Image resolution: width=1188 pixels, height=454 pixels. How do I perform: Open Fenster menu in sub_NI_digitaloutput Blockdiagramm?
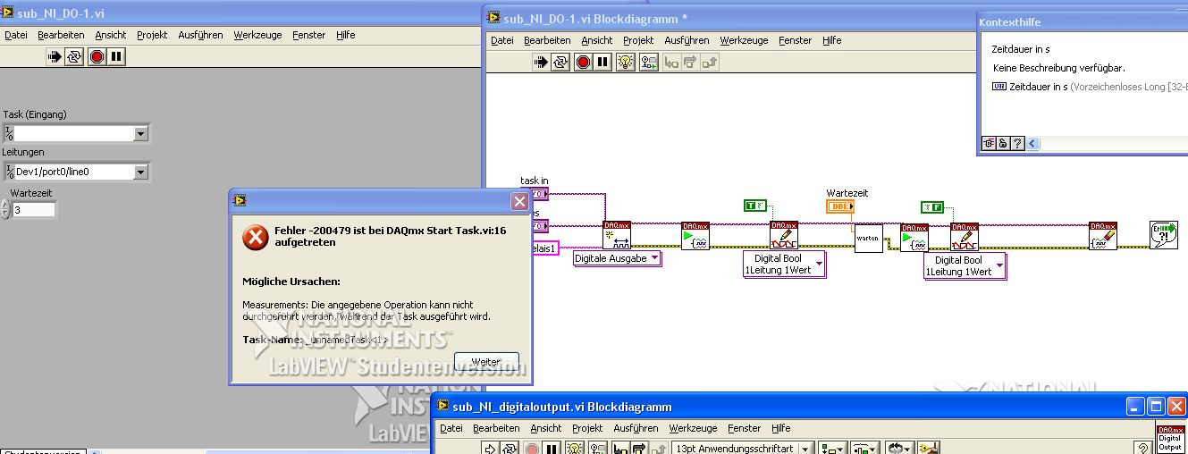coord(745,429)
